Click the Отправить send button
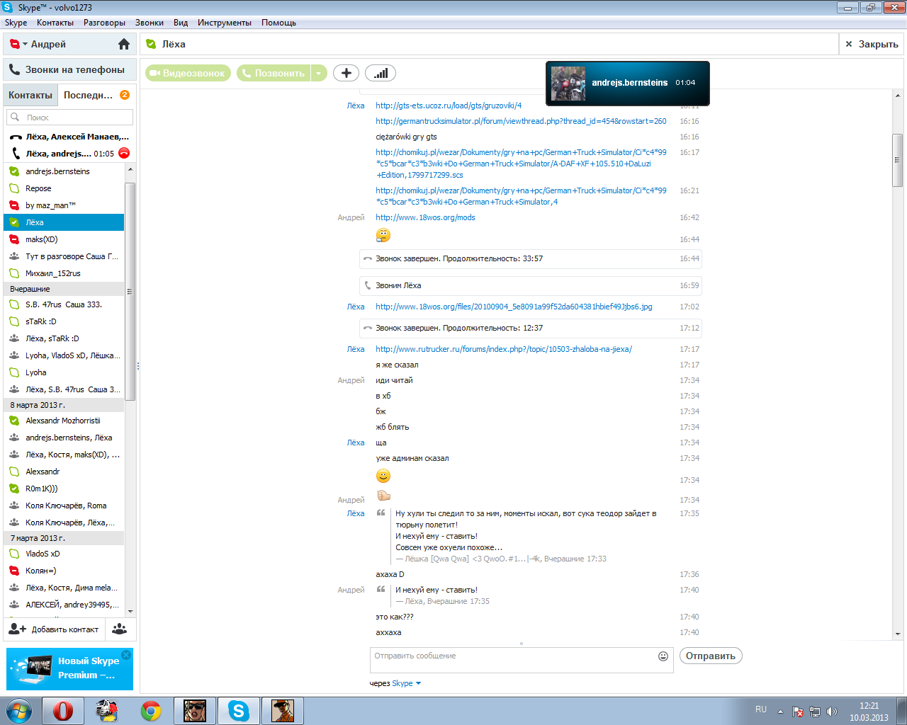Screen dimensions: 907x725 click(711, 656)
